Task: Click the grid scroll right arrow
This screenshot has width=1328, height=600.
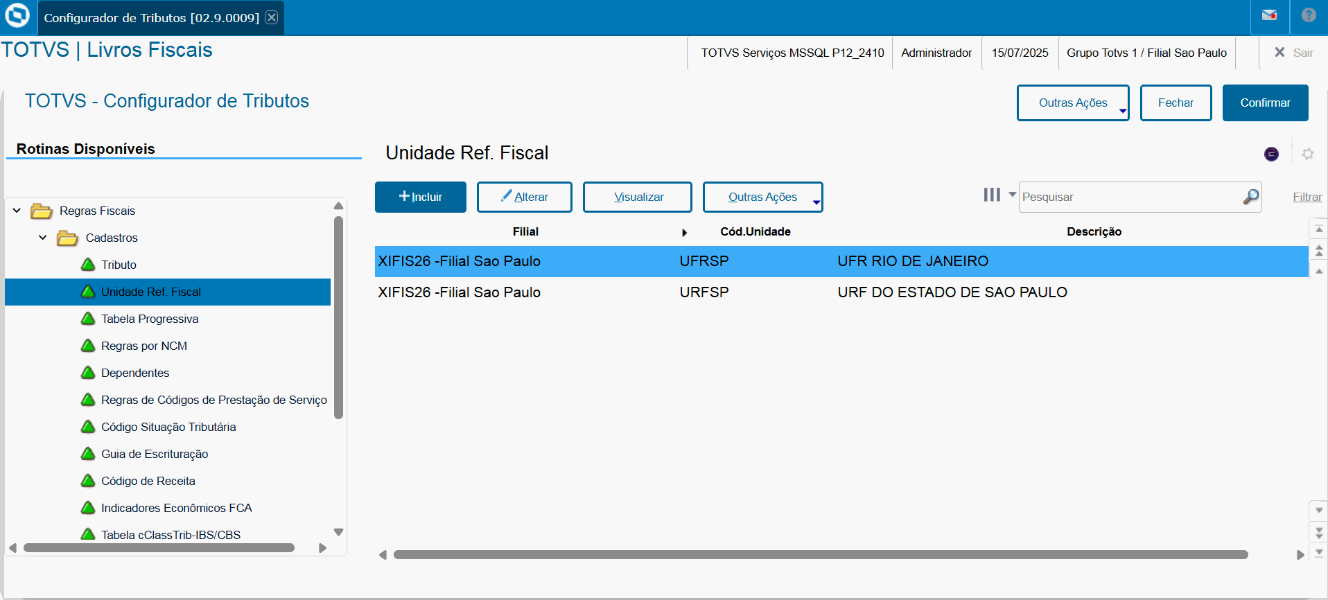Action: click(1300, 555)
